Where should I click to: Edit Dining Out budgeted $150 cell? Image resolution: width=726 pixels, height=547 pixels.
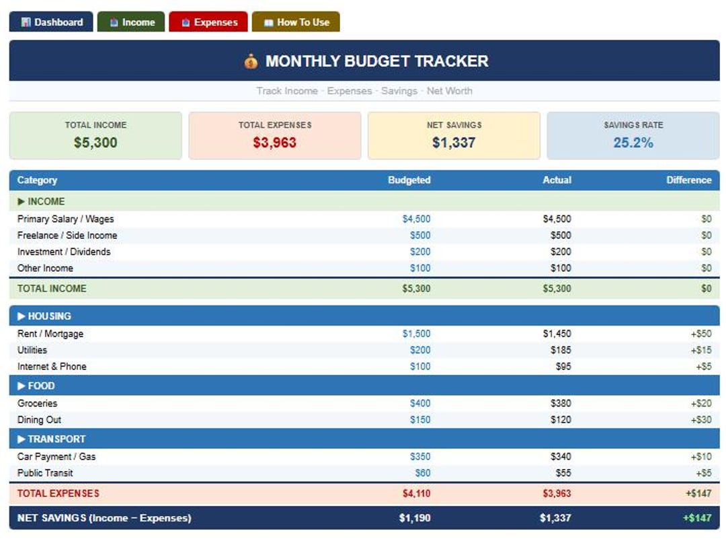[x=420, y=420]
